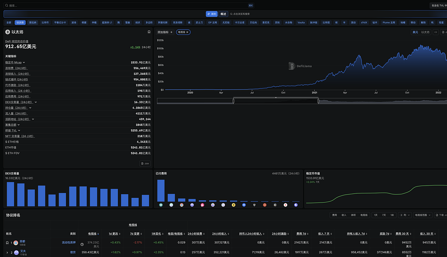Switch the chart denomination to 美元

415,32
